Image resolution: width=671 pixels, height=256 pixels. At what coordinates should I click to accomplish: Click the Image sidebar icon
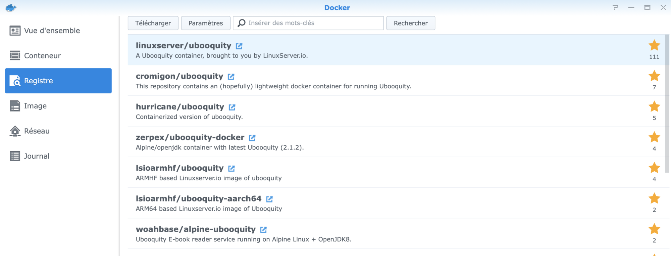[x=15, y=106]
